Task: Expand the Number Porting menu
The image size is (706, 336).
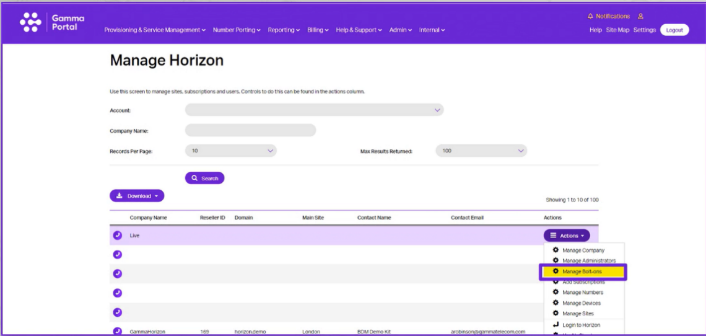Action: tap(237, 30)
